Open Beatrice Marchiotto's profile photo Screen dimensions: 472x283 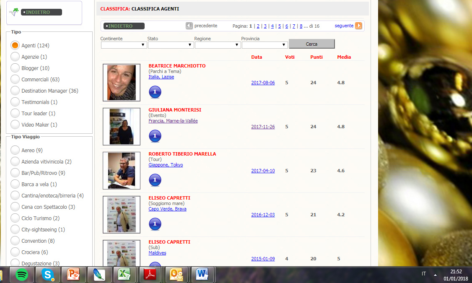tap(122, 83)
